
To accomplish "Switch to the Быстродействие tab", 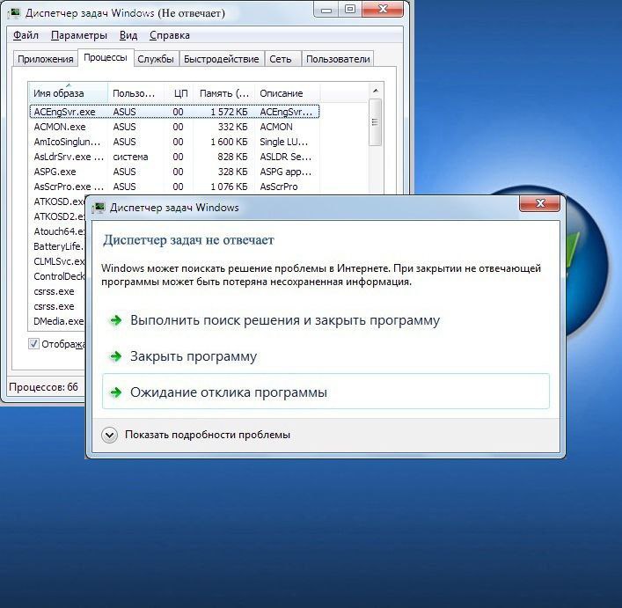I will point(222,59).
